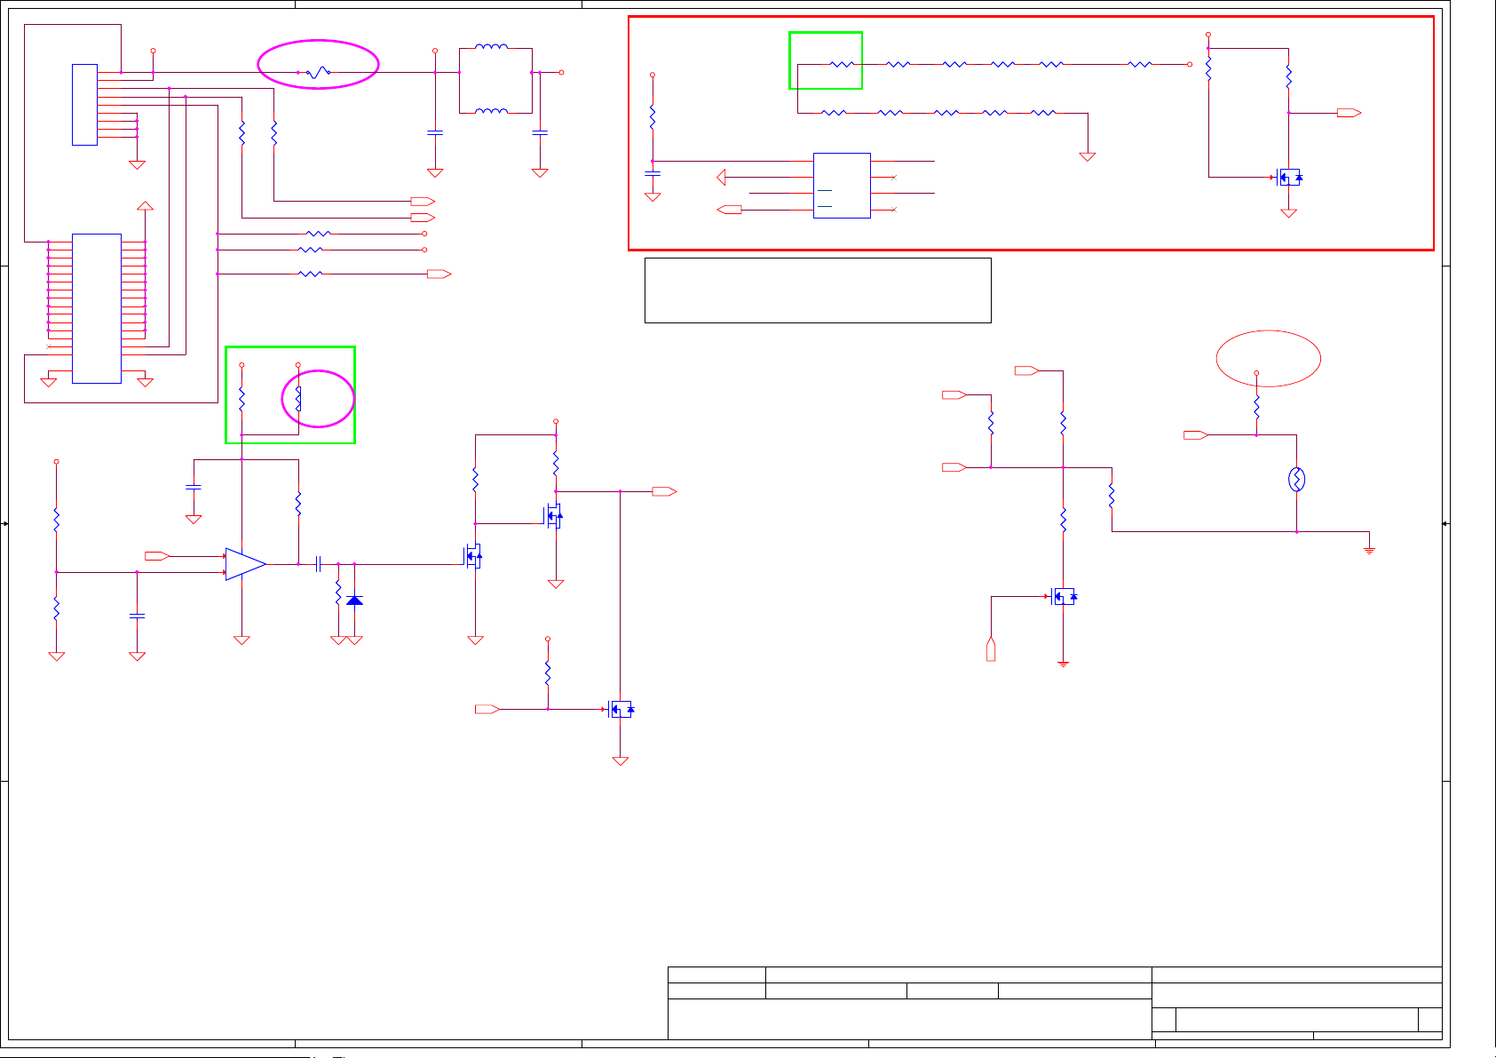Viewport: 1496px width, 1058px height.
Task: Select the output port in the red frame's right side
Action: 1350,113
